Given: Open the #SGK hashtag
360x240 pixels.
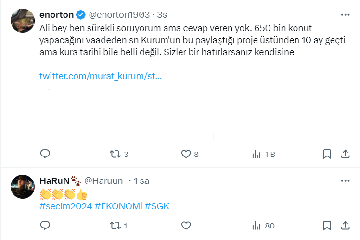Looking at the screenshot, I should point(158,206).
